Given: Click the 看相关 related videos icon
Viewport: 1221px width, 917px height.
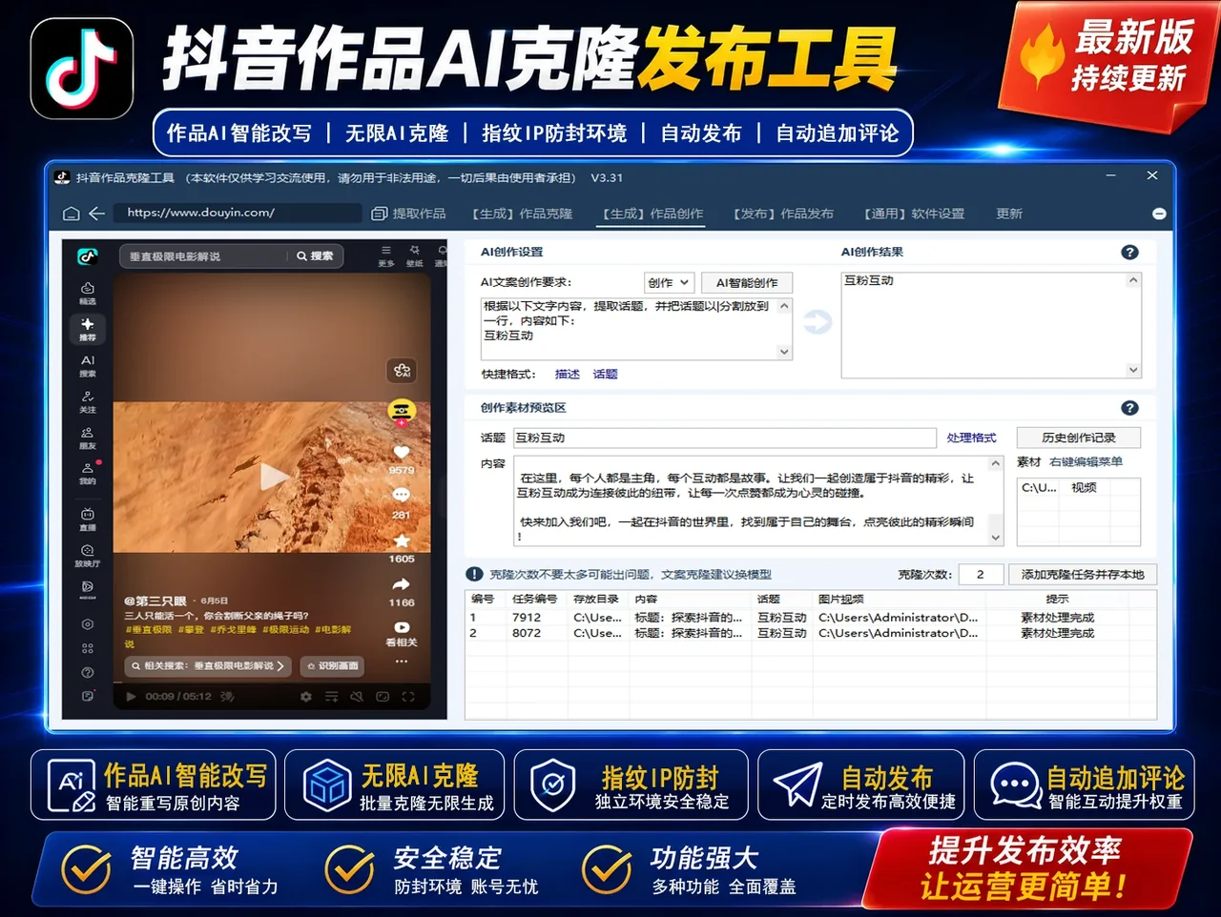Looking at the screenshot, I should point(402,627).
